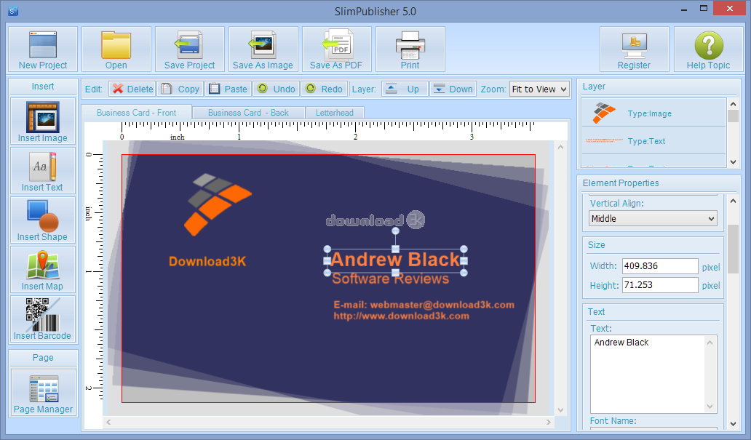
Task: Click the New Project icon
Action: (43, 49)
